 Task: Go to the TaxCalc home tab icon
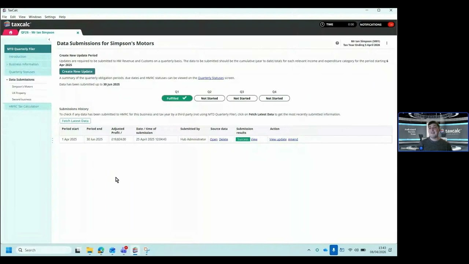(11, 33)
